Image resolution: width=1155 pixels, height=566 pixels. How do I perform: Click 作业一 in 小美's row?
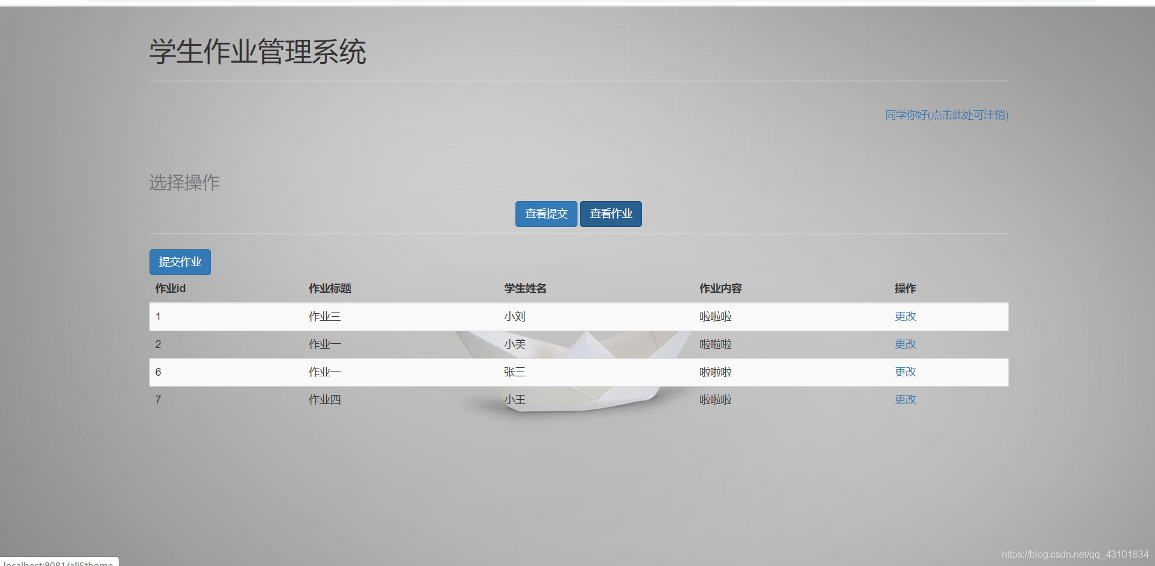(x=325, y=344)
